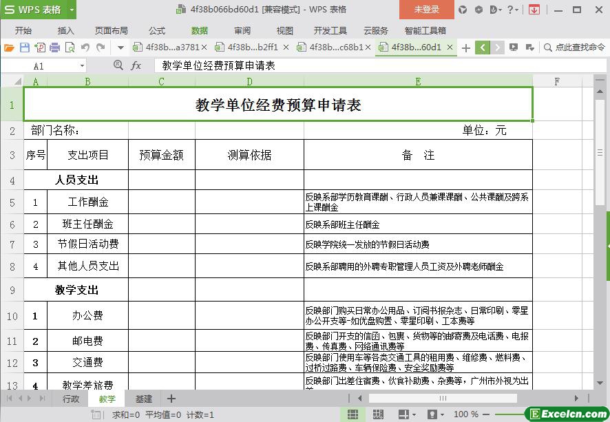This screenshot has height=422, width=610.
Task: Click the Print Preview icon
Action: pyautogui.click(x=70, y=48)
